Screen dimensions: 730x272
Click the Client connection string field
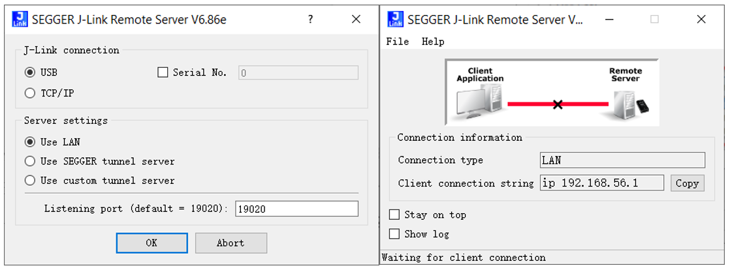click(x=602, y=183)
